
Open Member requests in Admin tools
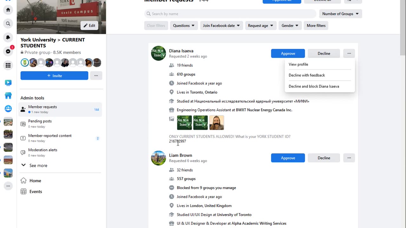click(x=60, y=109)
